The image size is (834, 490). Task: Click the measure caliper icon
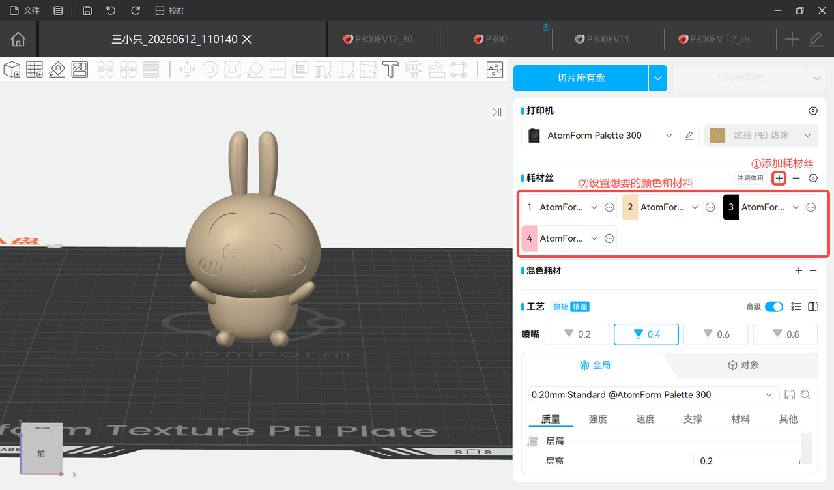pyautogui.click(x=412, y=69)
